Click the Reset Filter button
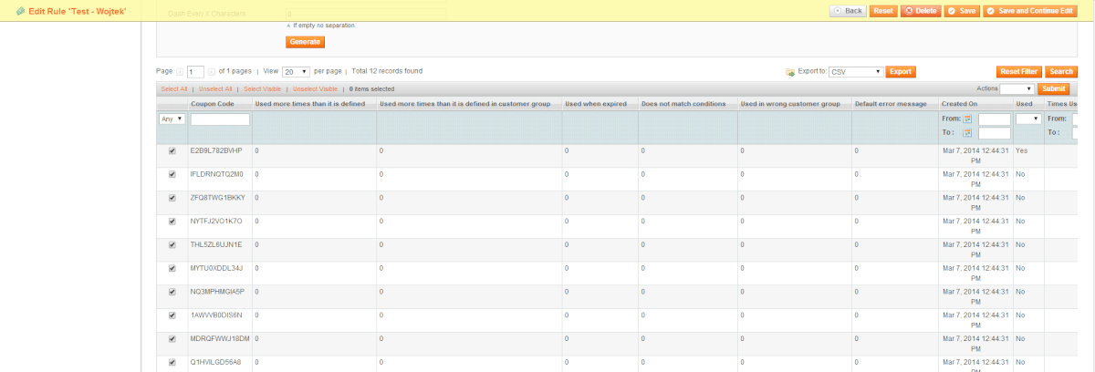1095x372 pixels. [1018, 71]
